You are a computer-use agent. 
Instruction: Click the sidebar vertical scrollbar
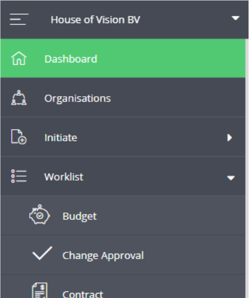[247, 168]
